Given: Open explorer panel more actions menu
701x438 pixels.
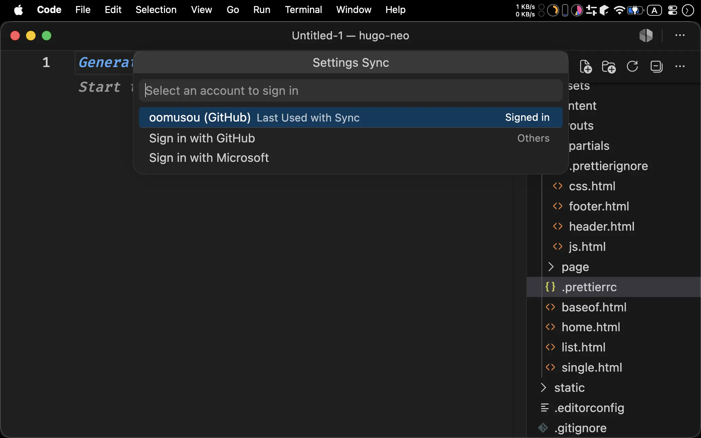Looking at the screenshot, I should click(680, 66).
